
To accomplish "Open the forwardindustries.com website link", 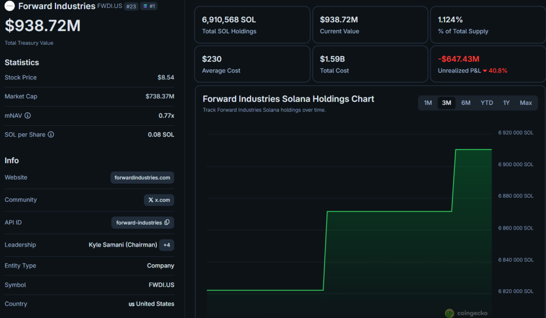I will [142, 178].
